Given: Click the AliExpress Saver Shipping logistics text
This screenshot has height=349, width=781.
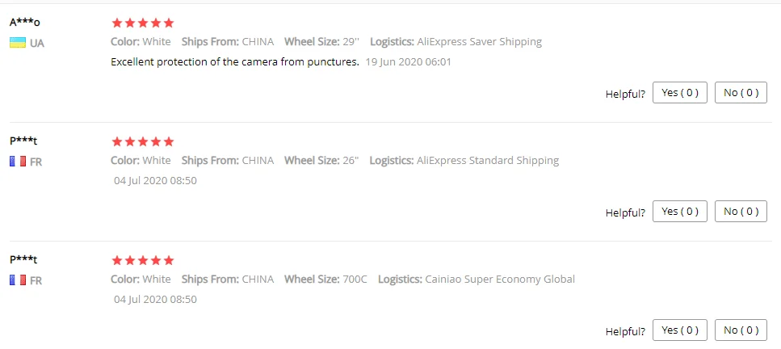Looking at the screenshot, I should 479,42.
